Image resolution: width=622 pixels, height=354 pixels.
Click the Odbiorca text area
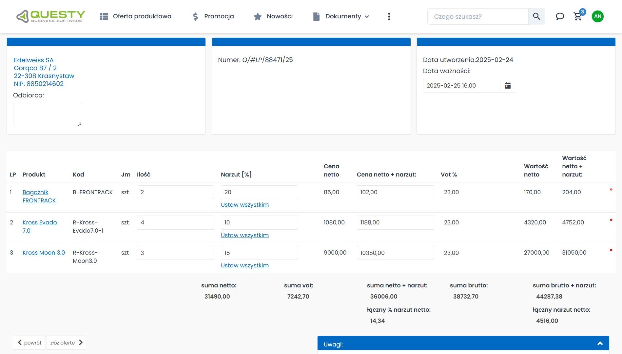click(48, 115)
